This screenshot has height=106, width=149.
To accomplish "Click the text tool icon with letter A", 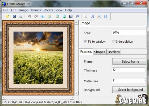I will (x=99, y=16).
